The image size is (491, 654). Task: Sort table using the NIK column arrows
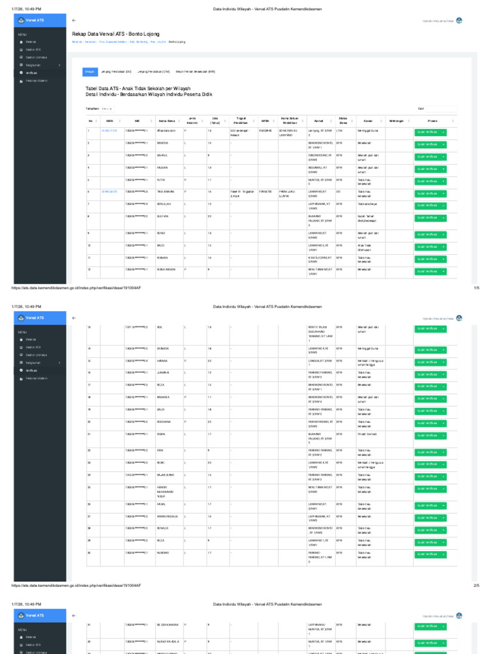(151, 121)
